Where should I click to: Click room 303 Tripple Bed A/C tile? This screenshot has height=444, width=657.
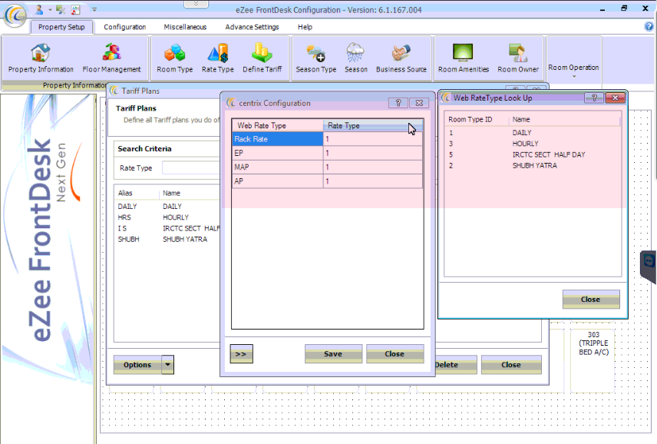pos(593,360)
